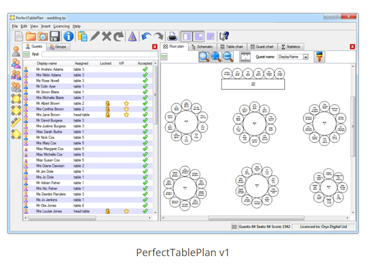Image resolution: width=370 pixels, height=264 pixels.
Task: Undo with the blue left arrow
Action: [x=146, y=37]
